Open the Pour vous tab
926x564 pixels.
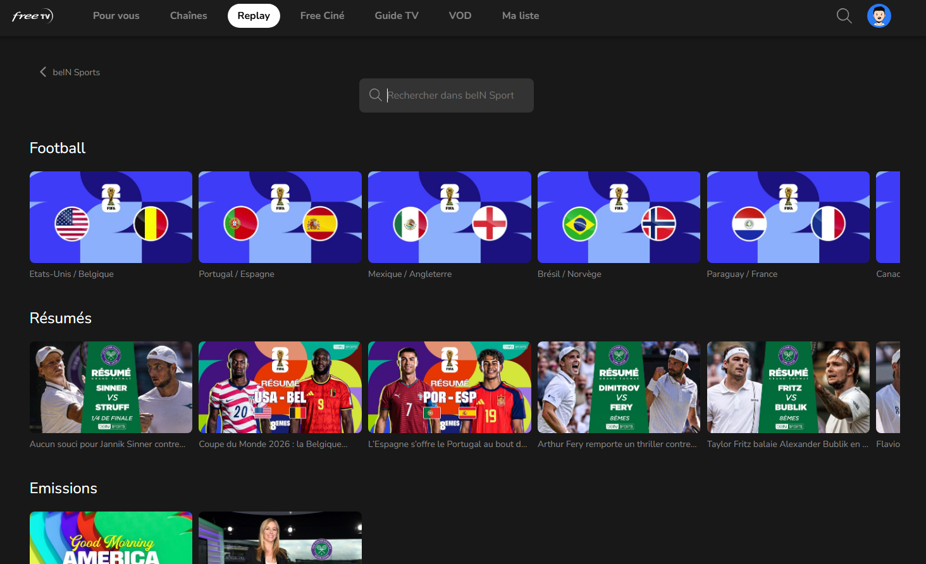point(116,16)
